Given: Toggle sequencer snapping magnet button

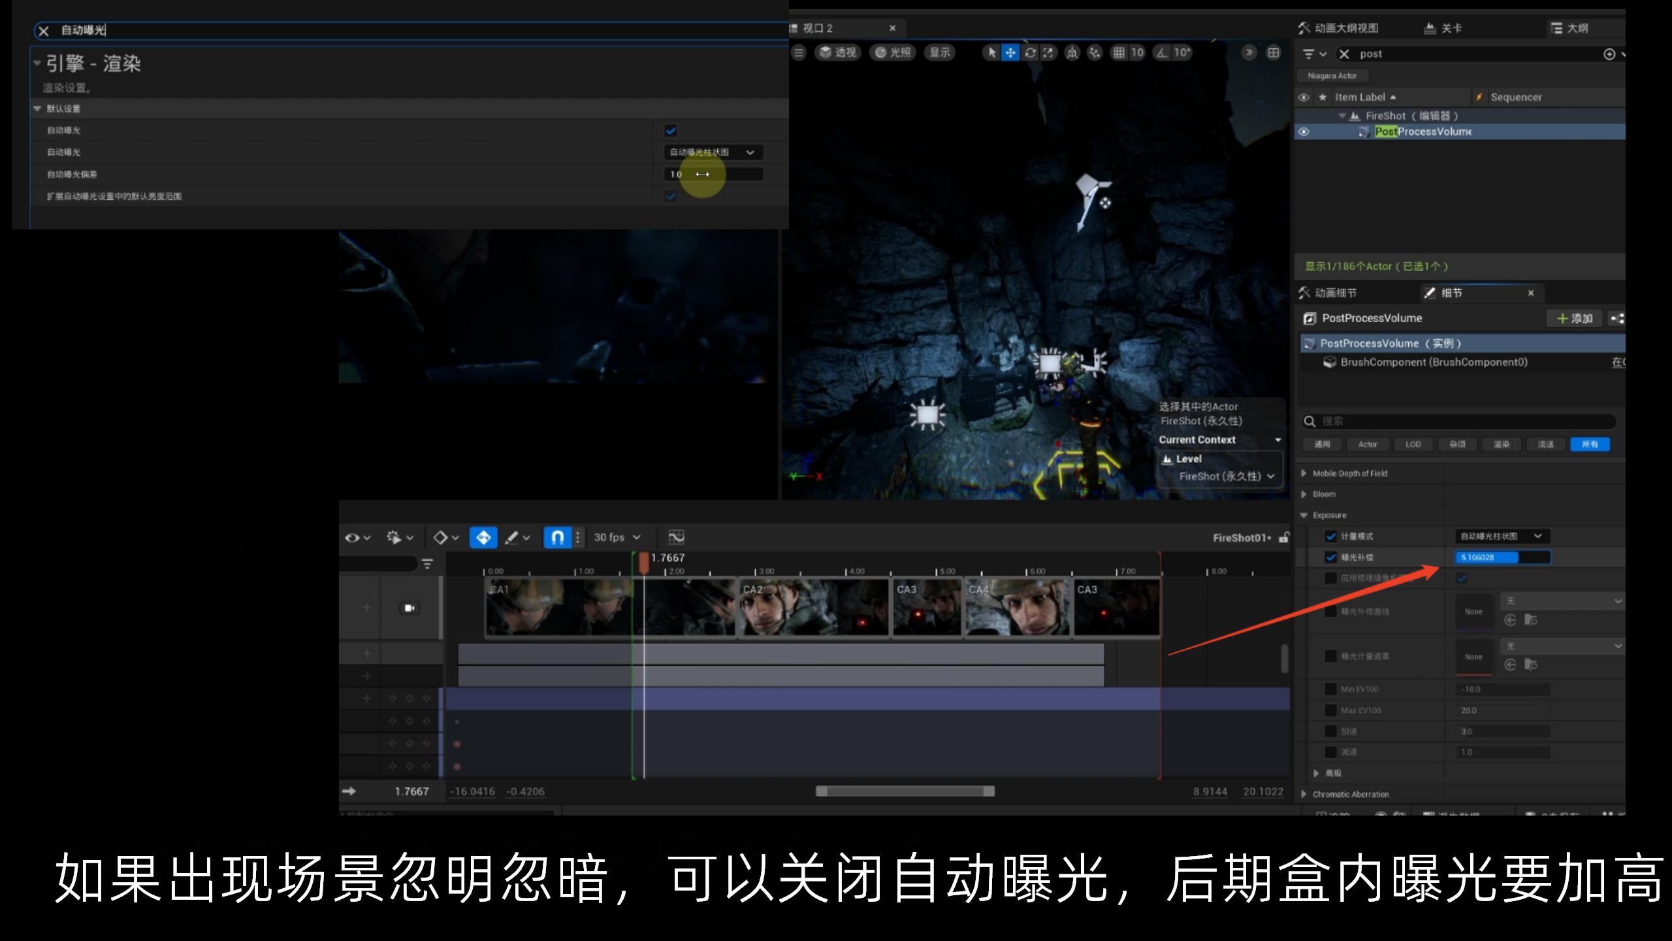Looking at the screenshot, I should point(557,537).
